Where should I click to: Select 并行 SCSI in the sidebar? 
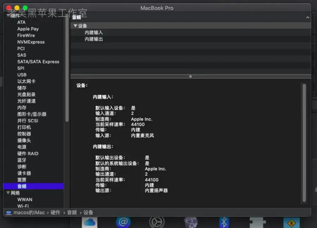coord(28,121)
